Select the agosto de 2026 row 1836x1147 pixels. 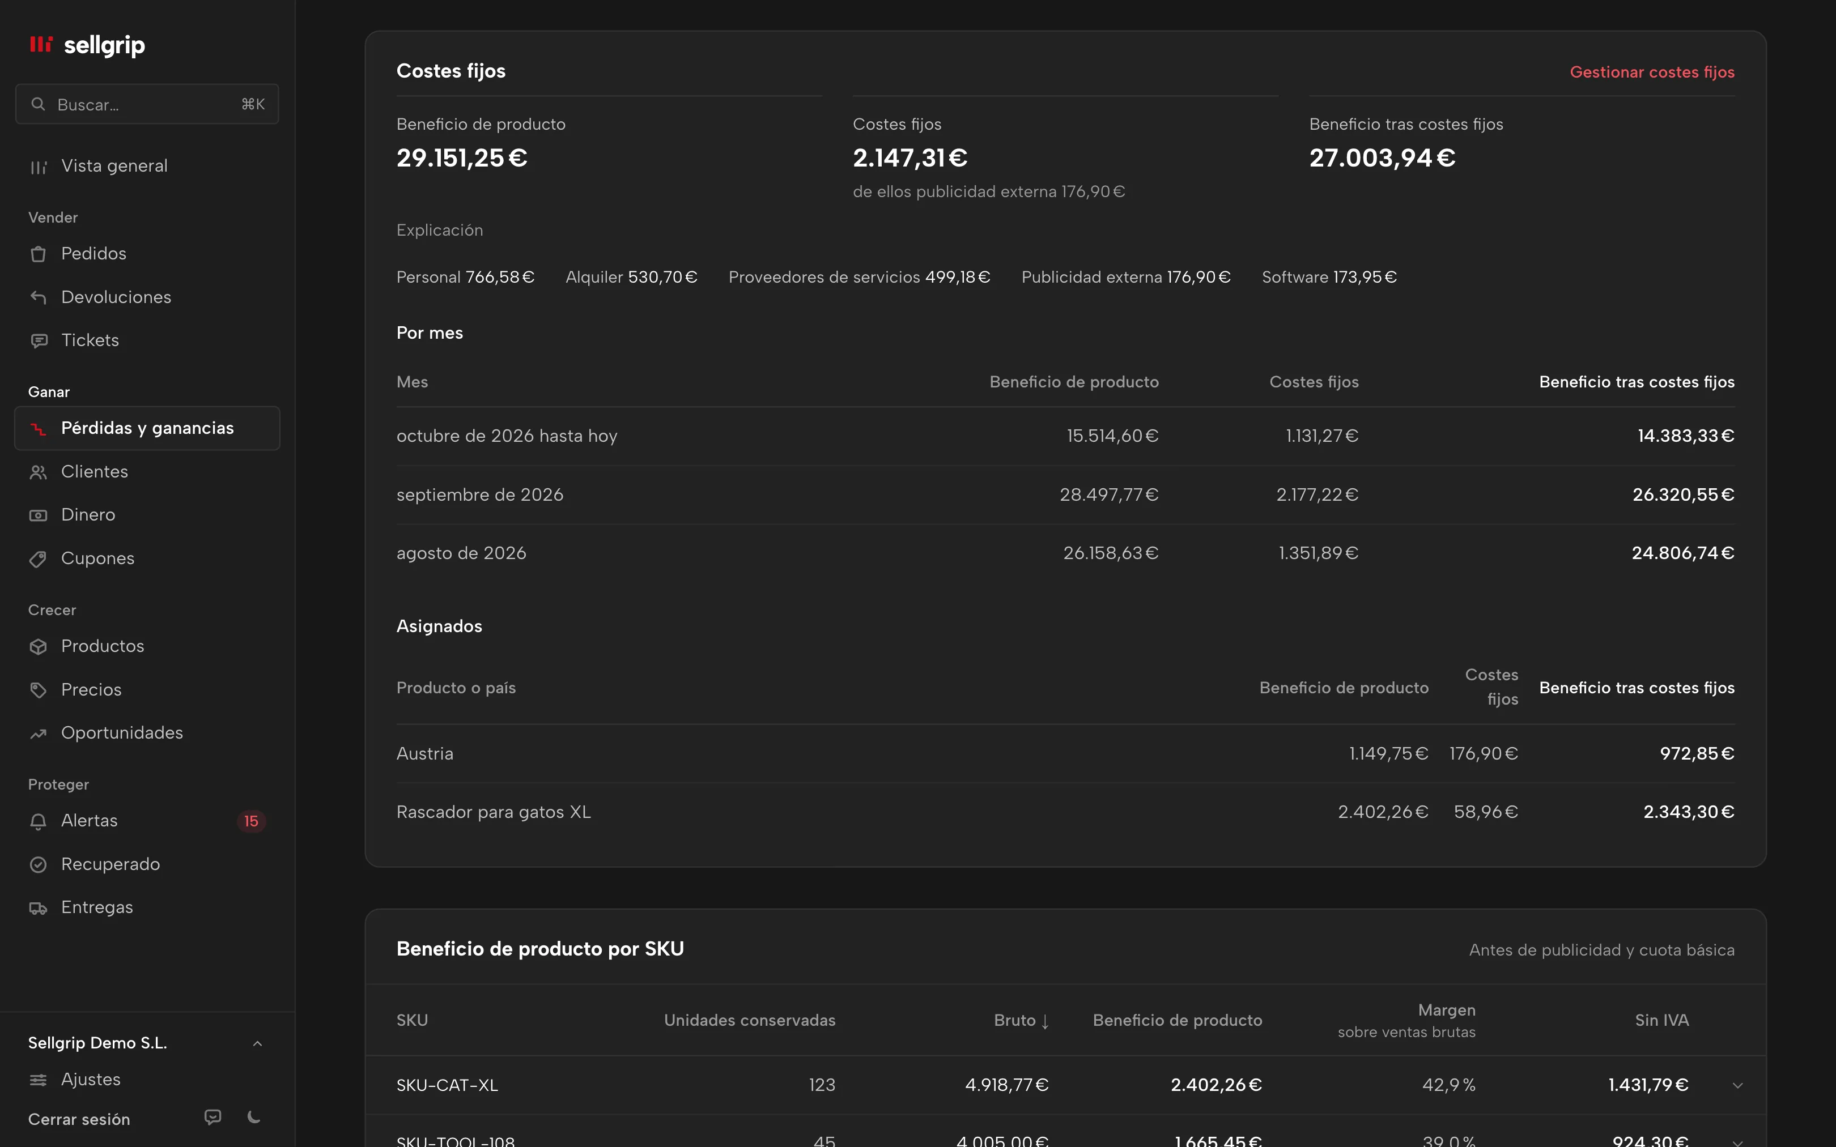(1065, 553)
